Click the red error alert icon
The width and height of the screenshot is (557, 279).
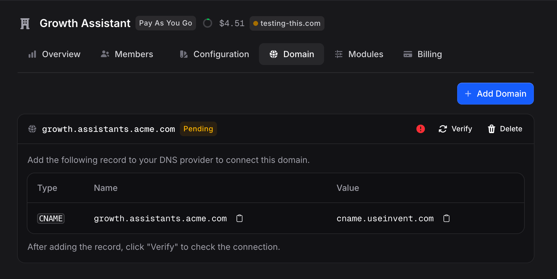[420, 129]
